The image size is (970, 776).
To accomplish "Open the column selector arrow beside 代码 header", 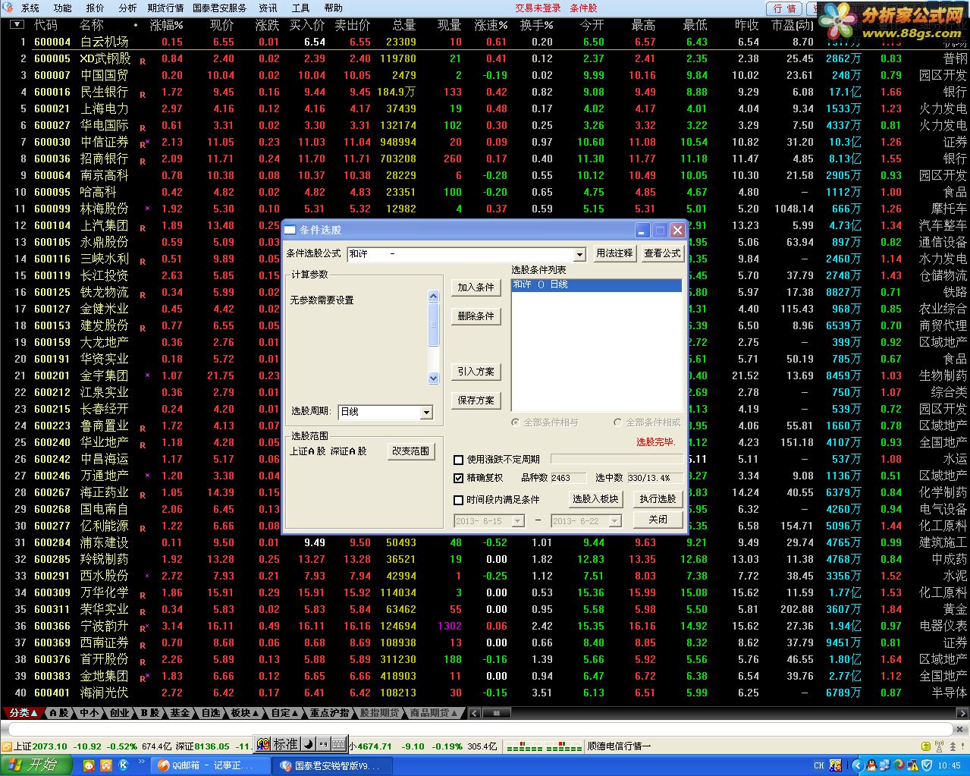I will tap(17, 25).
